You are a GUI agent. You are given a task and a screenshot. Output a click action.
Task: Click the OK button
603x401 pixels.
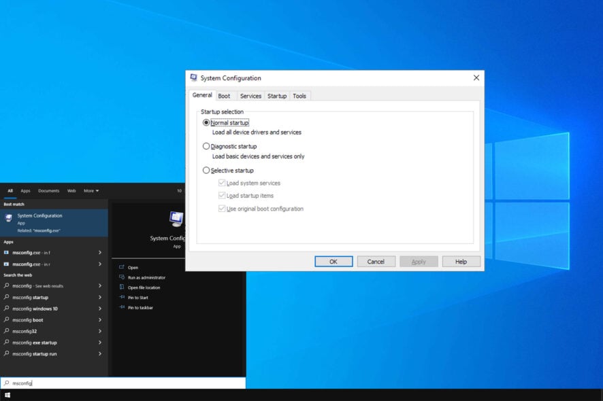tap(333, 261)
